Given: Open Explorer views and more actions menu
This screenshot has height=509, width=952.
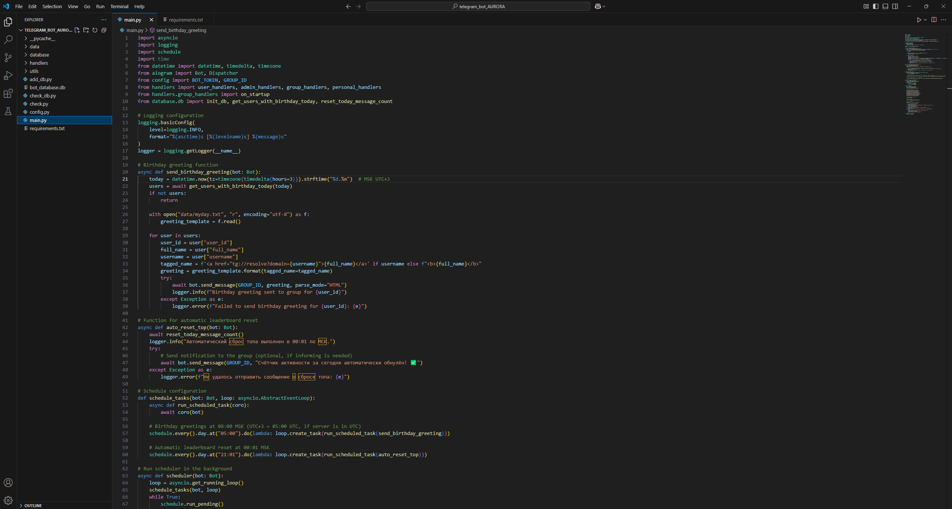Looking at the screenshot, I should pos(104,20).
